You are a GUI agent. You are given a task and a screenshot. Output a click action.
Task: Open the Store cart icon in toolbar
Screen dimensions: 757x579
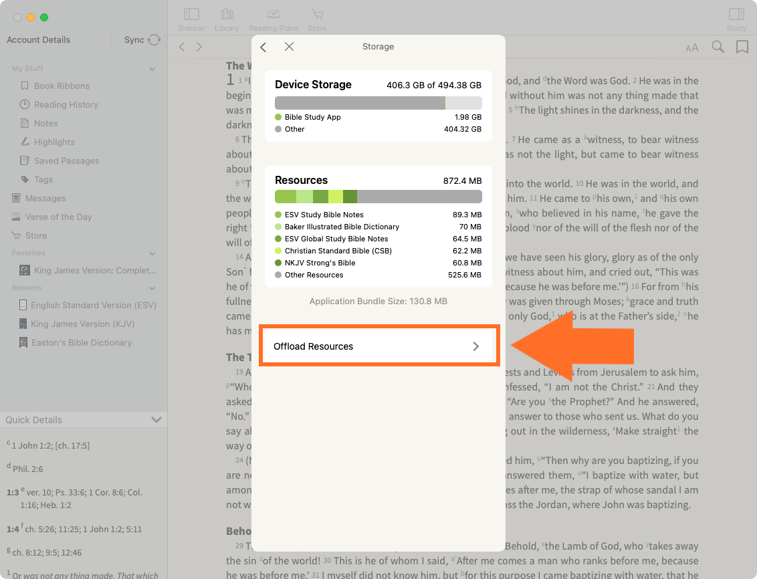[x=317, y=19]
